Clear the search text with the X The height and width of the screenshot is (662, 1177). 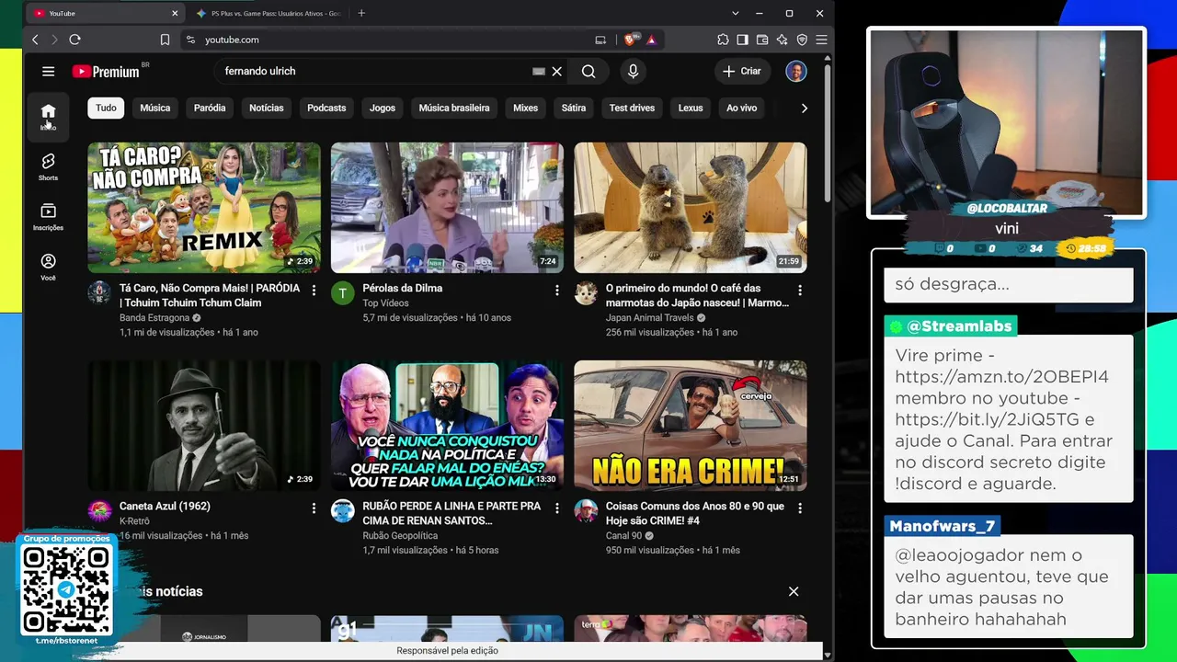[x=556, y=72]
